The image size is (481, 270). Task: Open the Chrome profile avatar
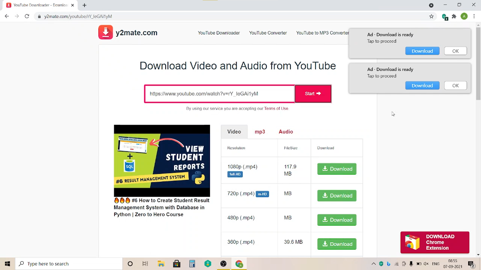(x=464, y=16)
